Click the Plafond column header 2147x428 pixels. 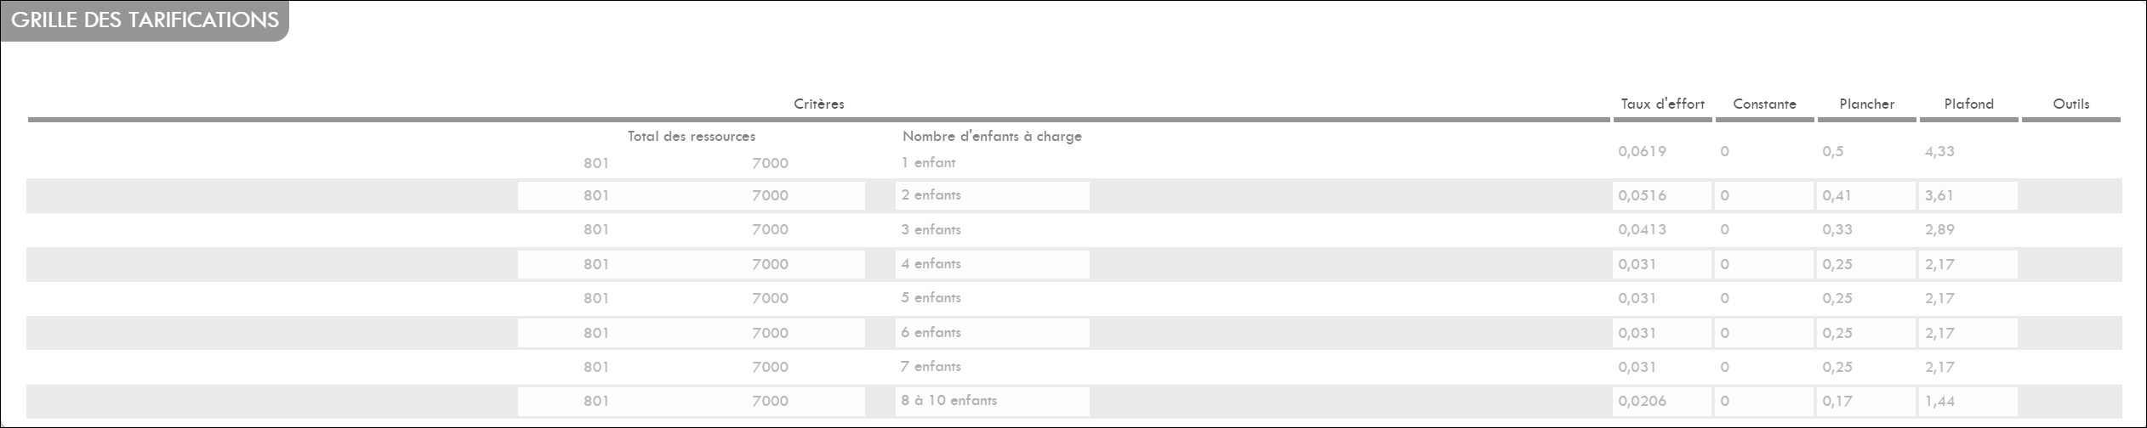(x=1968, y=104)
